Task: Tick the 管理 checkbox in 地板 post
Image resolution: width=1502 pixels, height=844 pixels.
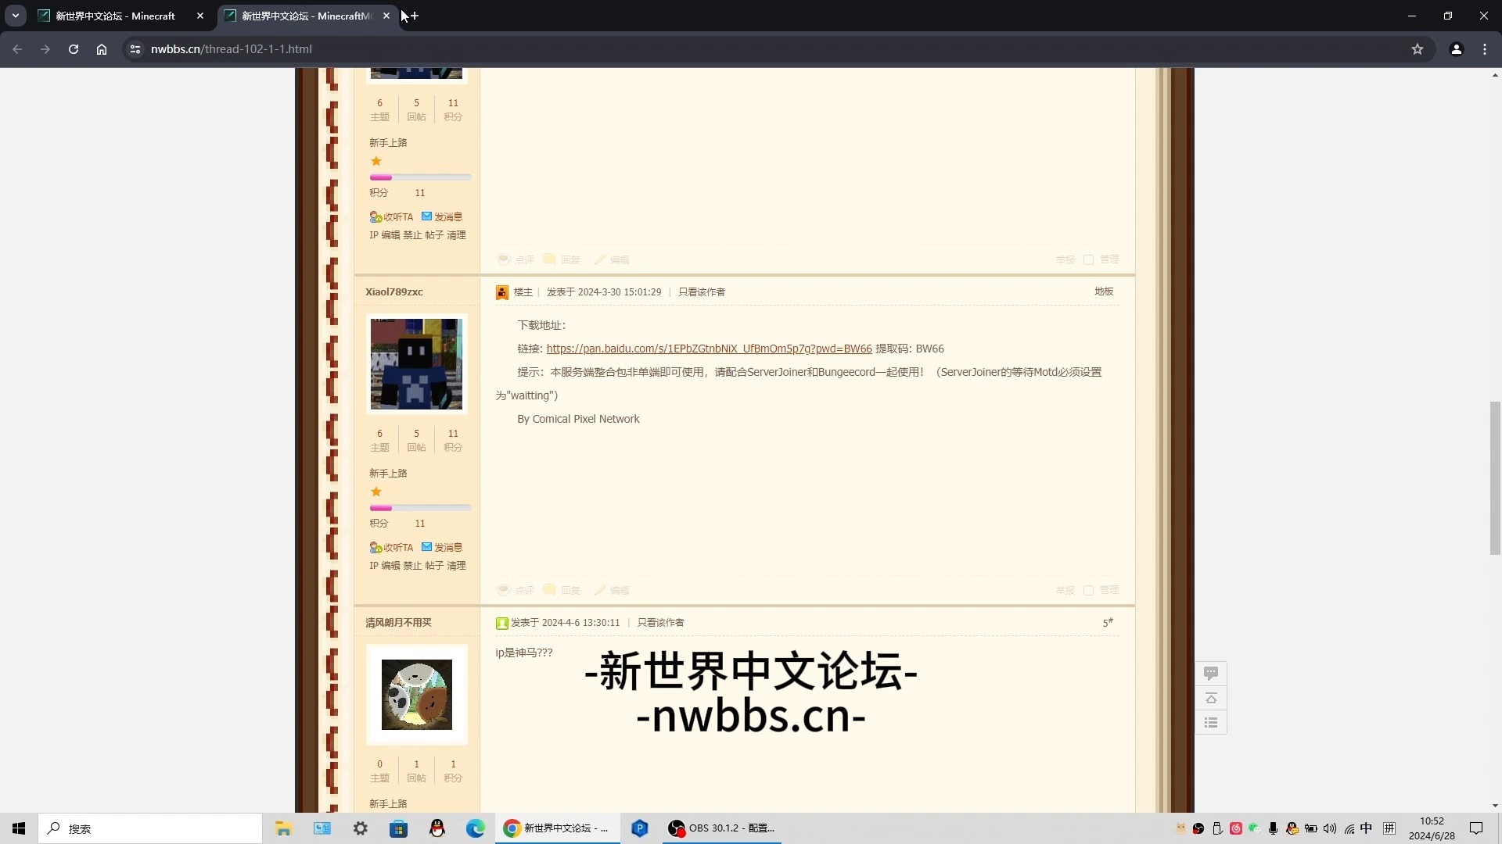Action: click(1088, 590)
